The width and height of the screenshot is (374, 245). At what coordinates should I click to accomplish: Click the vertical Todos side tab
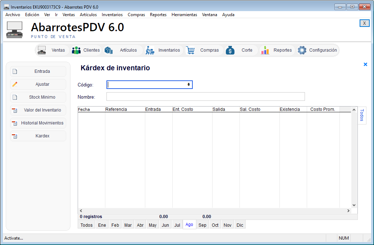pos(362,115)
